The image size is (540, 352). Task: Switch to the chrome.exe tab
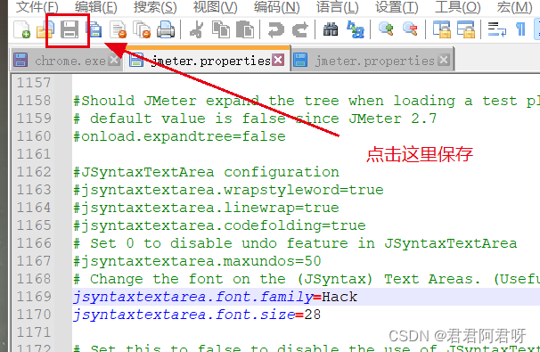(67, 61)
